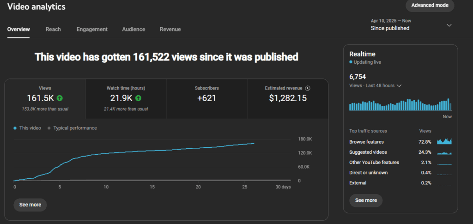This screenshot has height=224, width=473.
Task: Go to the Revenue tab
Action: [170, 30]
